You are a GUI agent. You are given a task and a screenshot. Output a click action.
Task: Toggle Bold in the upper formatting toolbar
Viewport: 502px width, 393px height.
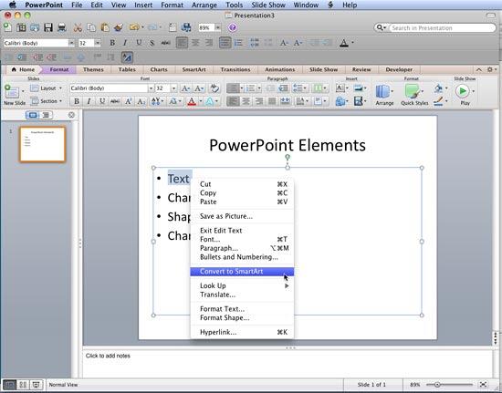click(112, 43)
